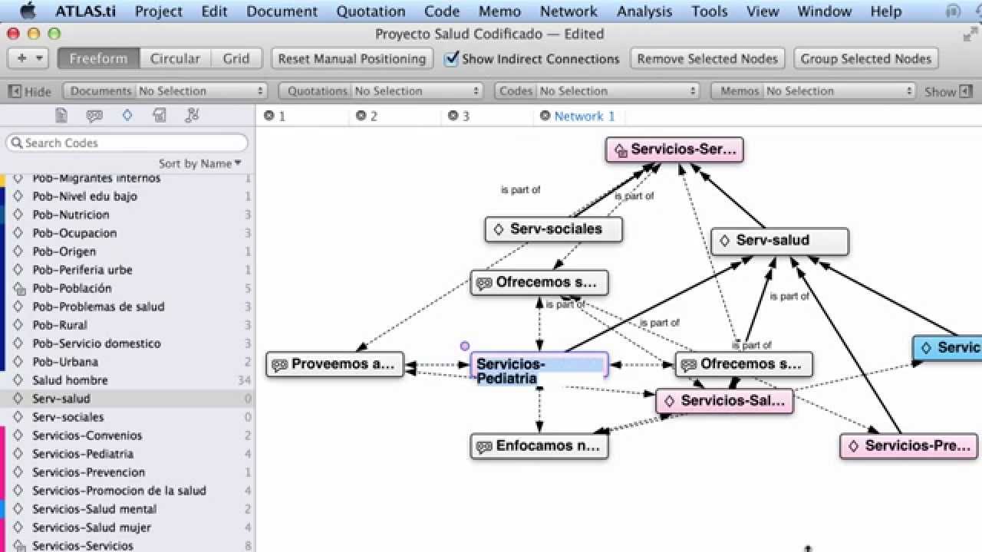Switch layout to Grid
The image size is (982, 552).
coord(236,58)
